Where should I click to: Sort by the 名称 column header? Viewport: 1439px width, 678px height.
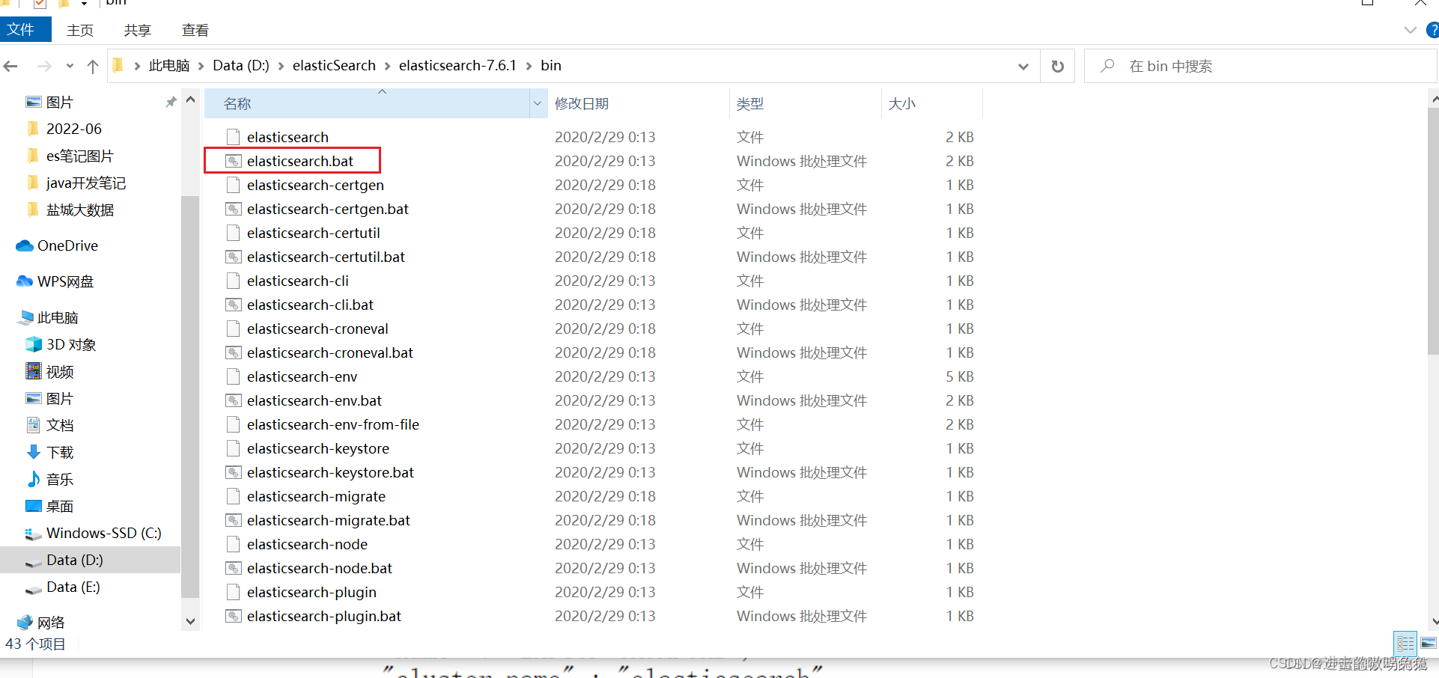pyautogui.click(x=367, y=103)
